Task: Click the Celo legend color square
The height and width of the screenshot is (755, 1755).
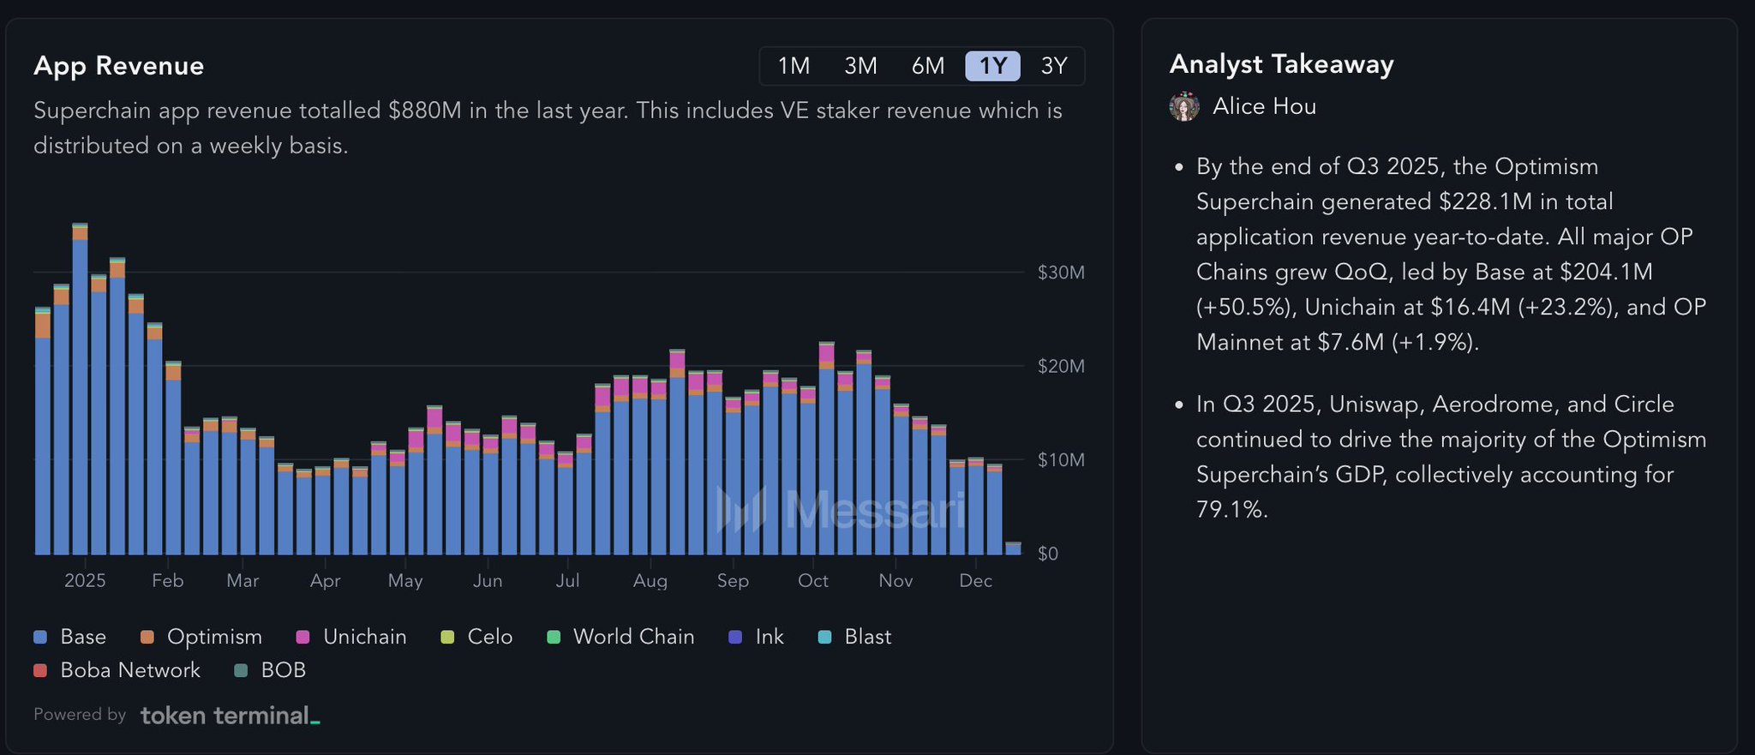Action: tap(447, 637)
